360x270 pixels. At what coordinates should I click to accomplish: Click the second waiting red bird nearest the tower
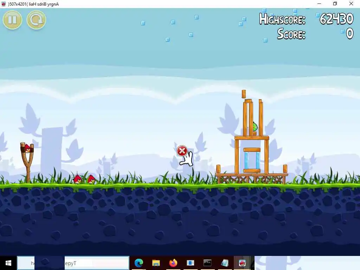pyautogui.click(x=91, y=179)
